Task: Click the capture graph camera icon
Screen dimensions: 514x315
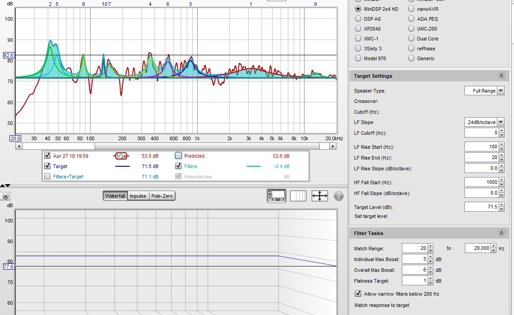Action: click(5, 196)
